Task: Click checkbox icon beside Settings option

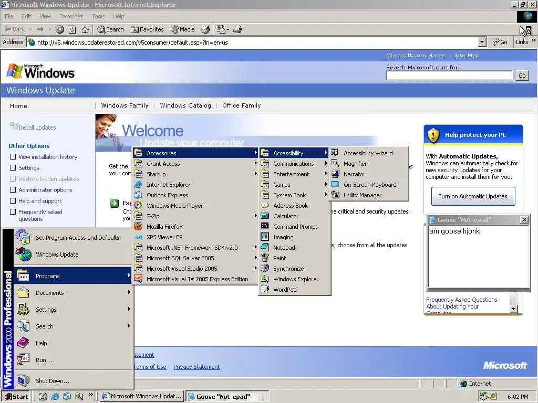Action: click(x=13, y=167)
